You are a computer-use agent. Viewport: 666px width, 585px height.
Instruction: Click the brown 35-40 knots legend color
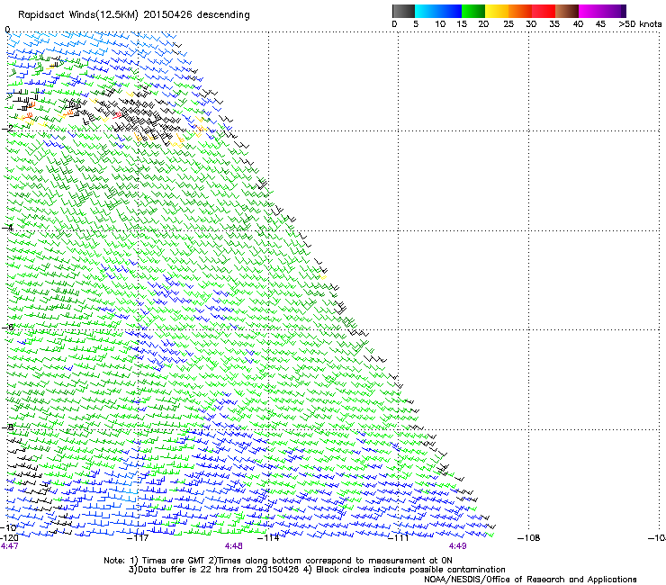567,11
